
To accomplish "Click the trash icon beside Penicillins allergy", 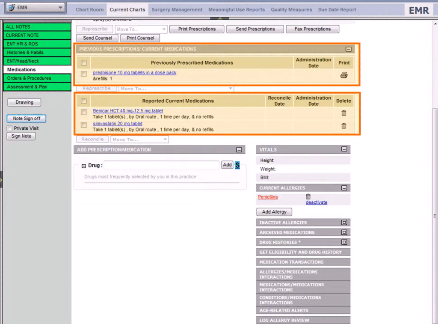I will point(308,196).
